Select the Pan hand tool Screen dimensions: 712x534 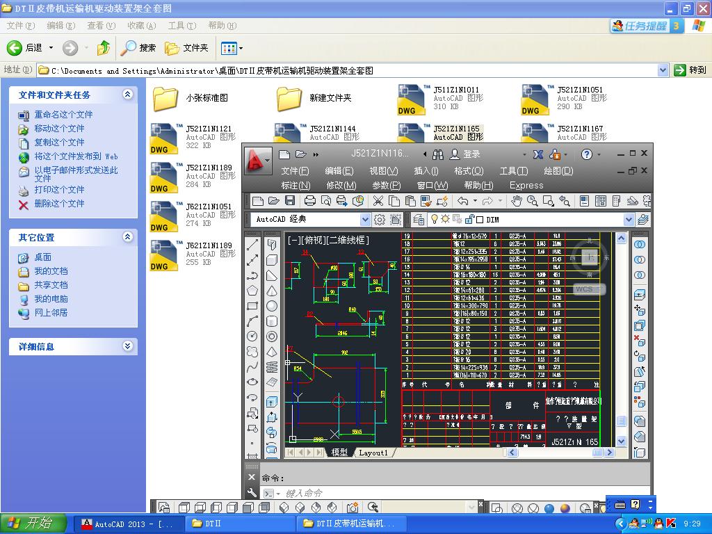click(516, 201)
